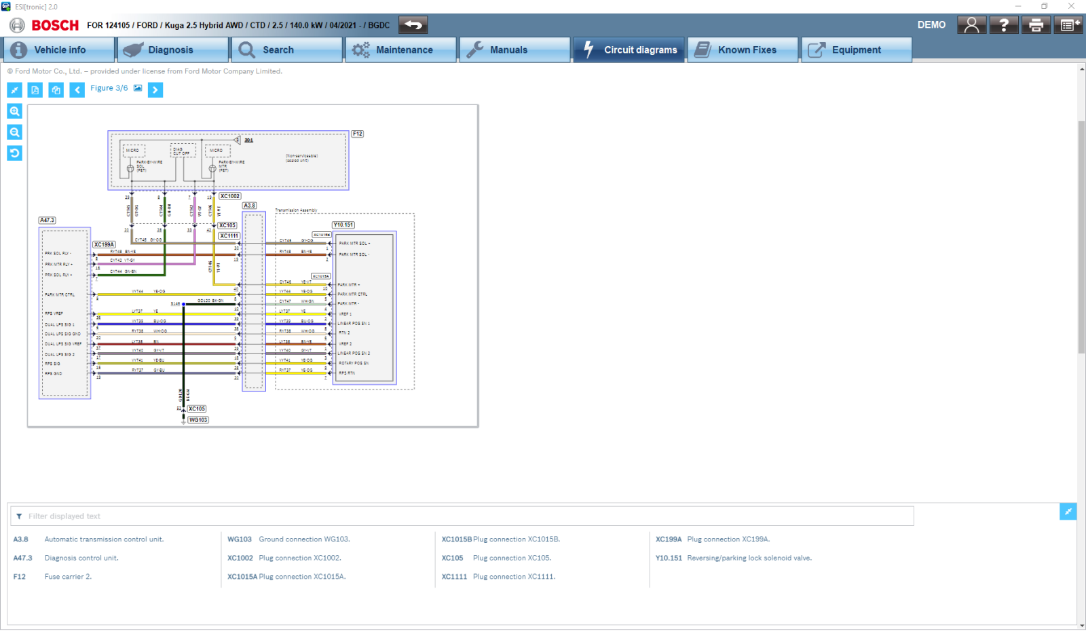The height and width of the screenshot is (631, 1086).
Task: Open the Manuals tab
Action: tap(514, 49)
